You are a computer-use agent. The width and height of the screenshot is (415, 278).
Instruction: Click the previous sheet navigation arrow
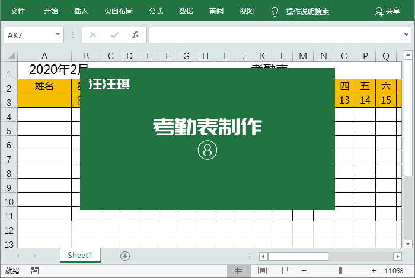point(18,256)
